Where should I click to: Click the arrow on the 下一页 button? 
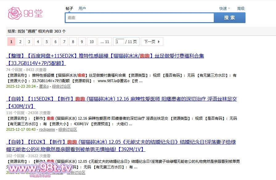pyautogui.click(x=159, y=42)
